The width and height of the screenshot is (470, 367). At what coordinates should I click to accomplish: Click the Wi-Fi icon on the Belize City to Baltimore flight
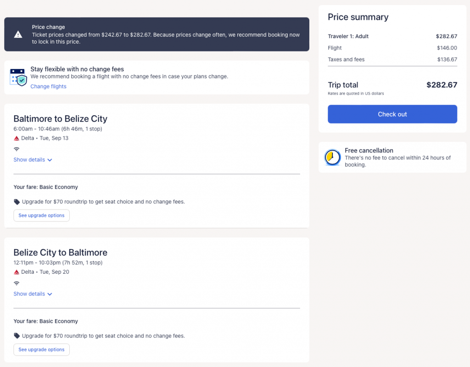coord(17,283)
